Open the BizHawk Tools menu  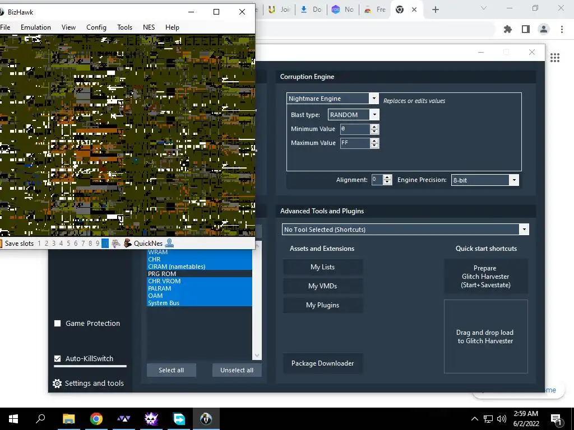tap(124, 27)
